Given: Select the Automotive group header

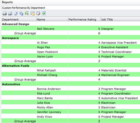Looking at the screenshot, I should pyautogui.click(x=71, y=84).
